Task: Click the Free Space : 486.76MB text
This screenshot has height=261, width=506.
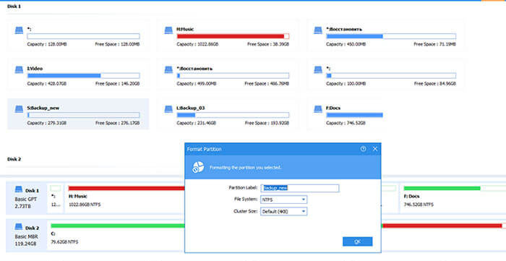Action: (x=267, y=84)
